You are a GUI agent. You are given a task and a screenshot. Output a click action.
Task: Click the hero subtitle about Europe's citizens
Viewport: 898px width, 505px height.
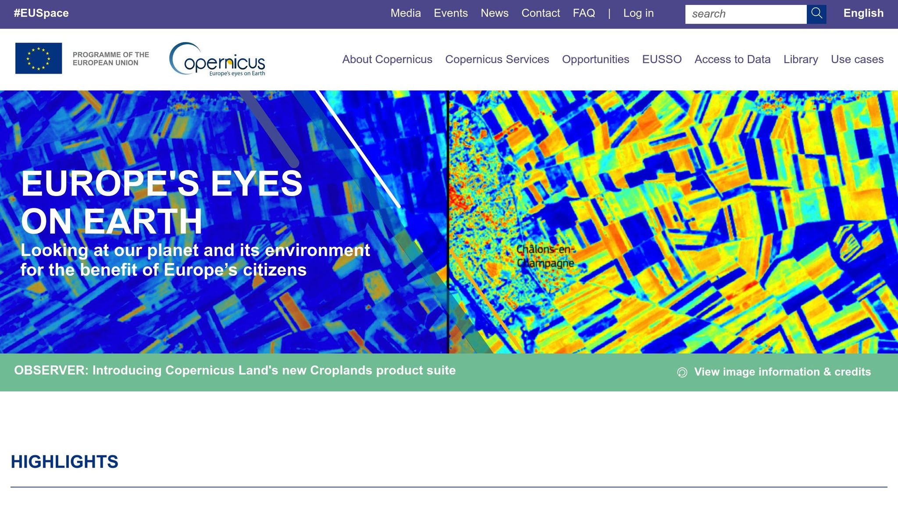[x=195, y=260]
